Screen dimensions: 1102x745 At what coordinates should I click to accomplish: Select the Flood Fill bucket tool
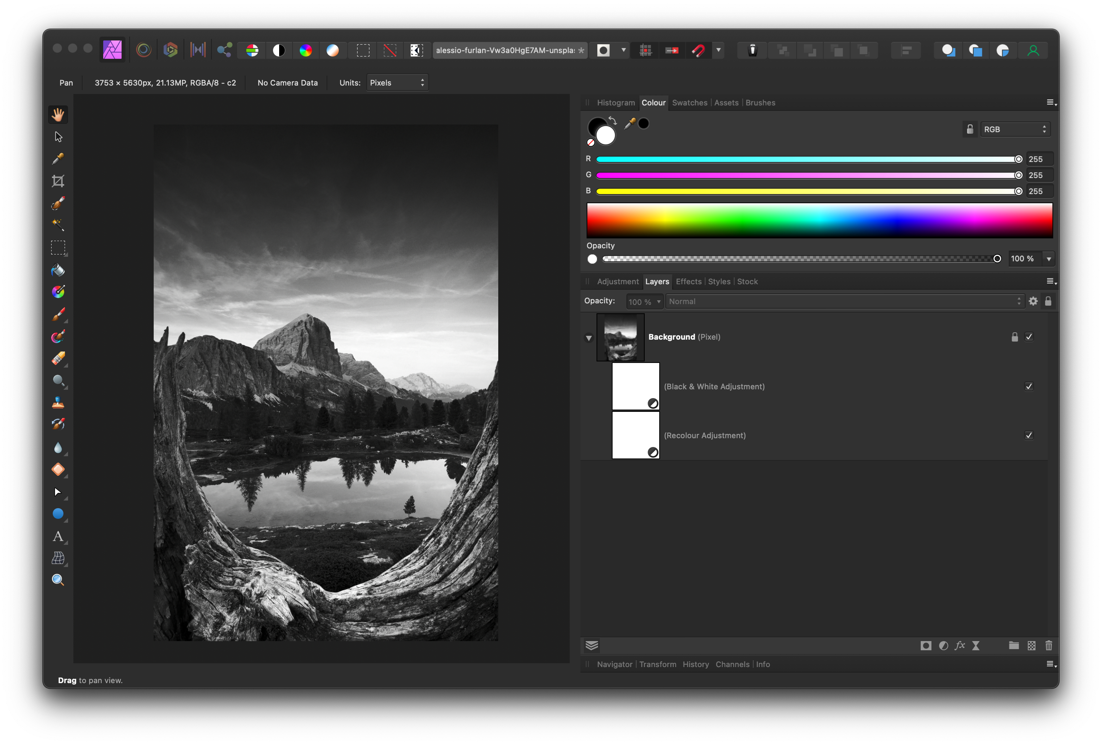point(58,270)
